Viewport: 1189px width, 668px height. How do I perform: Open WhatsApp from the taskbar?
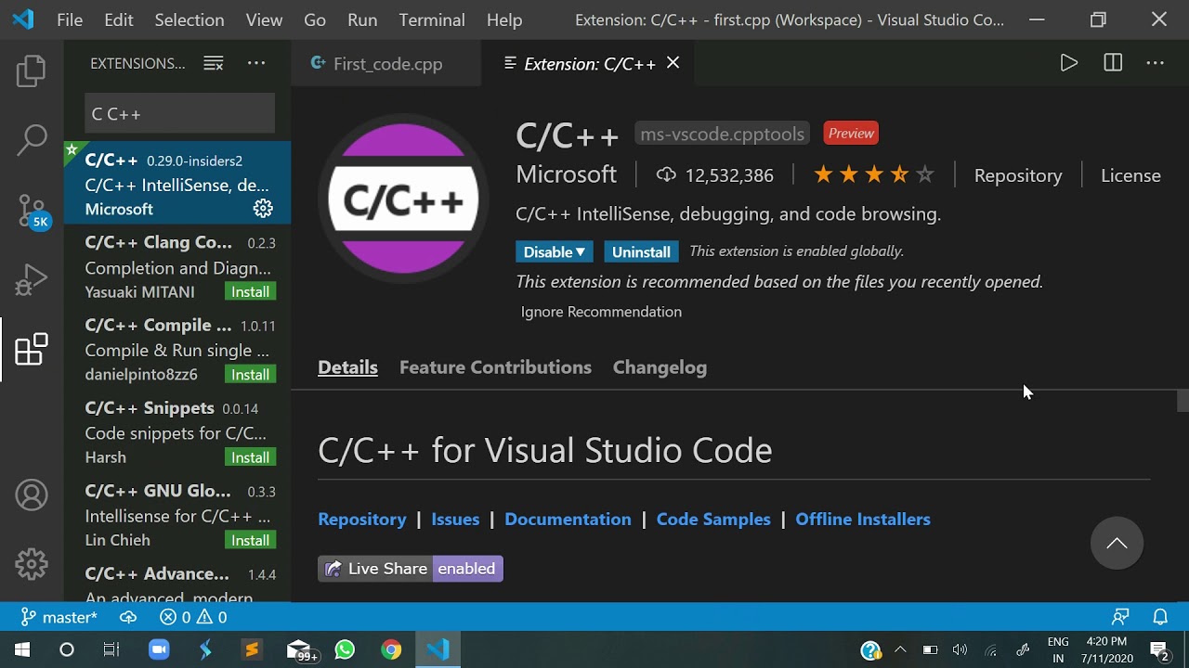point(345,650)
